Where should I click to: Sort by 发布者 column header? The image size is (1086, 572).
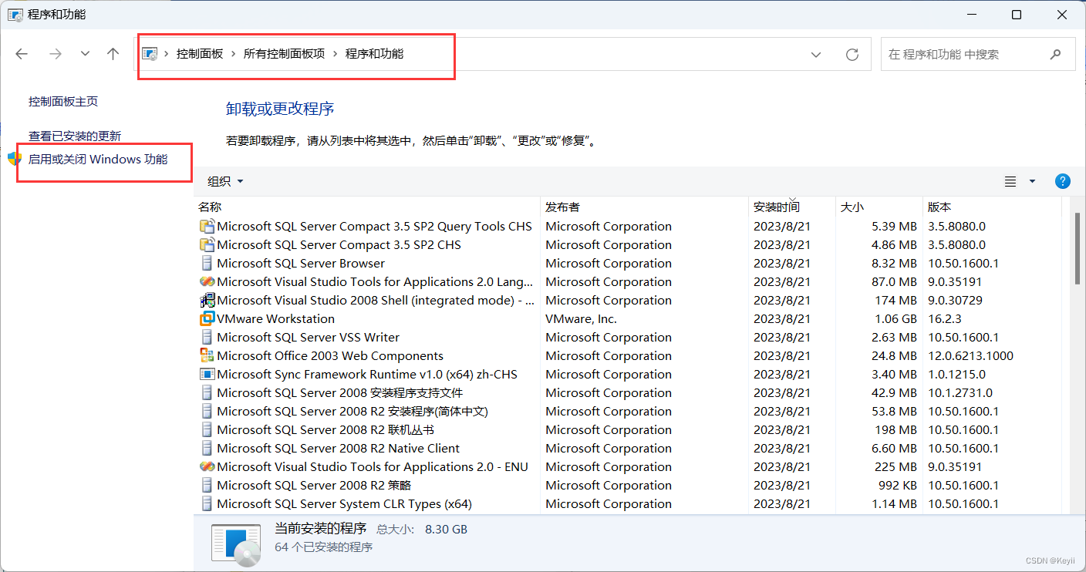click(x=645, y=207)
